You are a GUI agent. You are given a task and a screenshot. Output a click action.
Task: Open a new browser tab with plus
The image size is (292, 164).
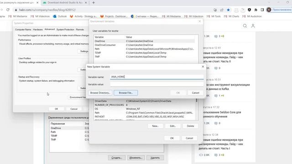point(94,3)
